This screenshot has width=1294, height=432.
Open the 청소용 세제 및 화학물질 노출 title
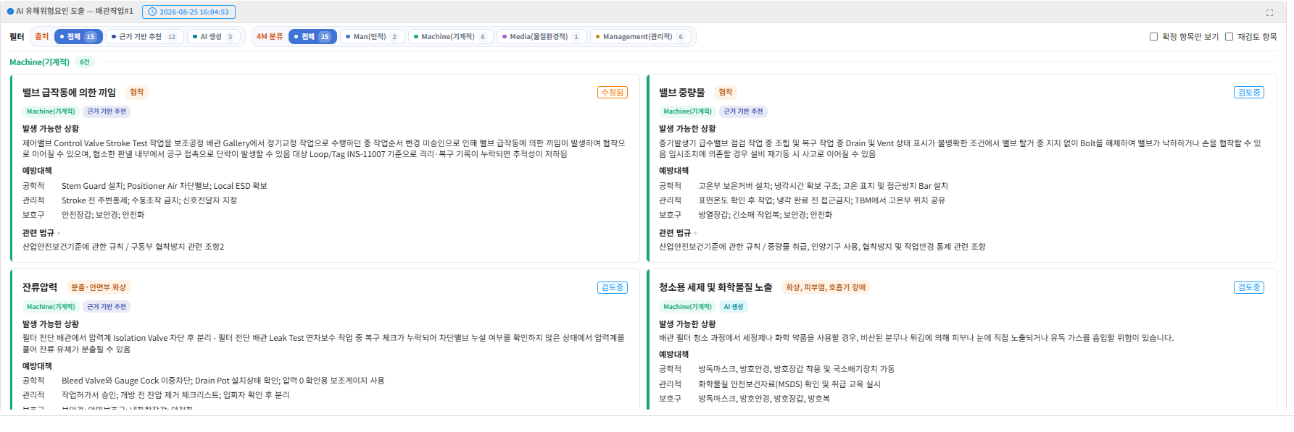click(x=716, y=287)
